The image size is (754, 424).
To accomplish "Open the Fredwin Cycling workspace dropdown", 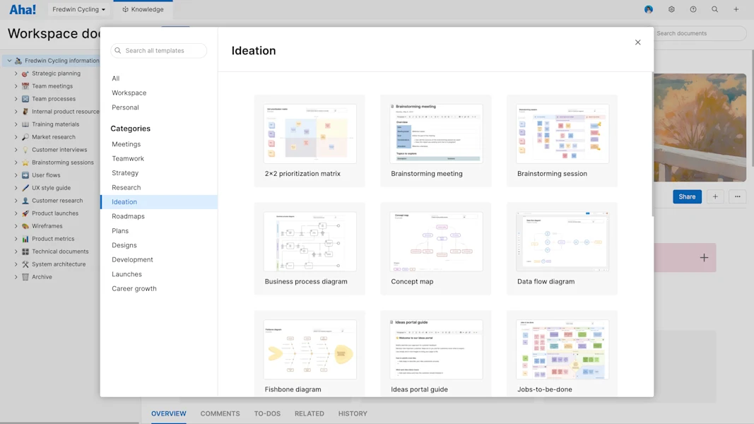I will coord(79,9).
